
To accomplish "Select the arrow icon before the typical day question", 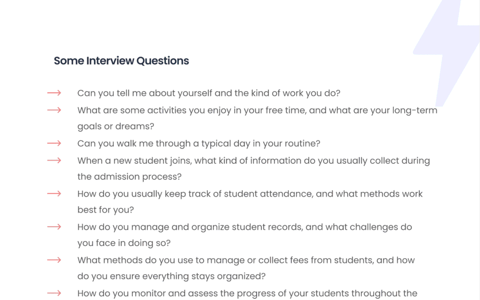I will pyautogui.click(x=54, y=143).
